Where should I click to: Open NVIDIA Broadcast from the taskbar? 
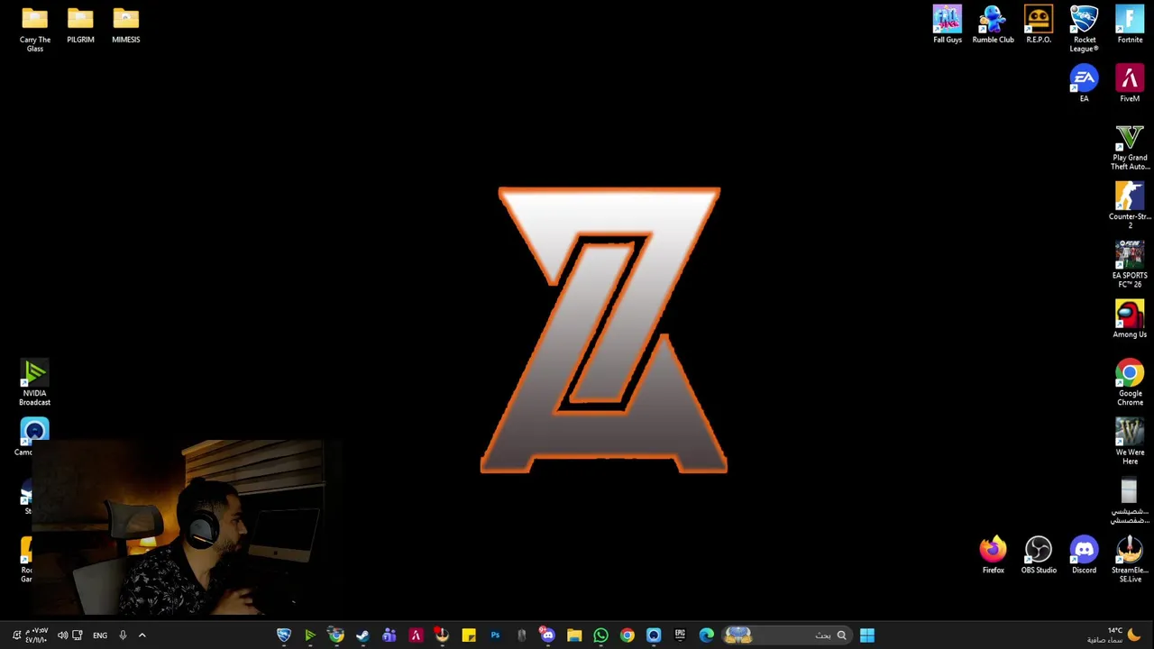point(309,635)
